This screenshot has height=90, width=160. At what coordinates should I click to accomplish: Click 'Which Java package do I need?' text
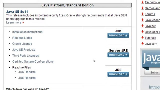coord(27,89)
